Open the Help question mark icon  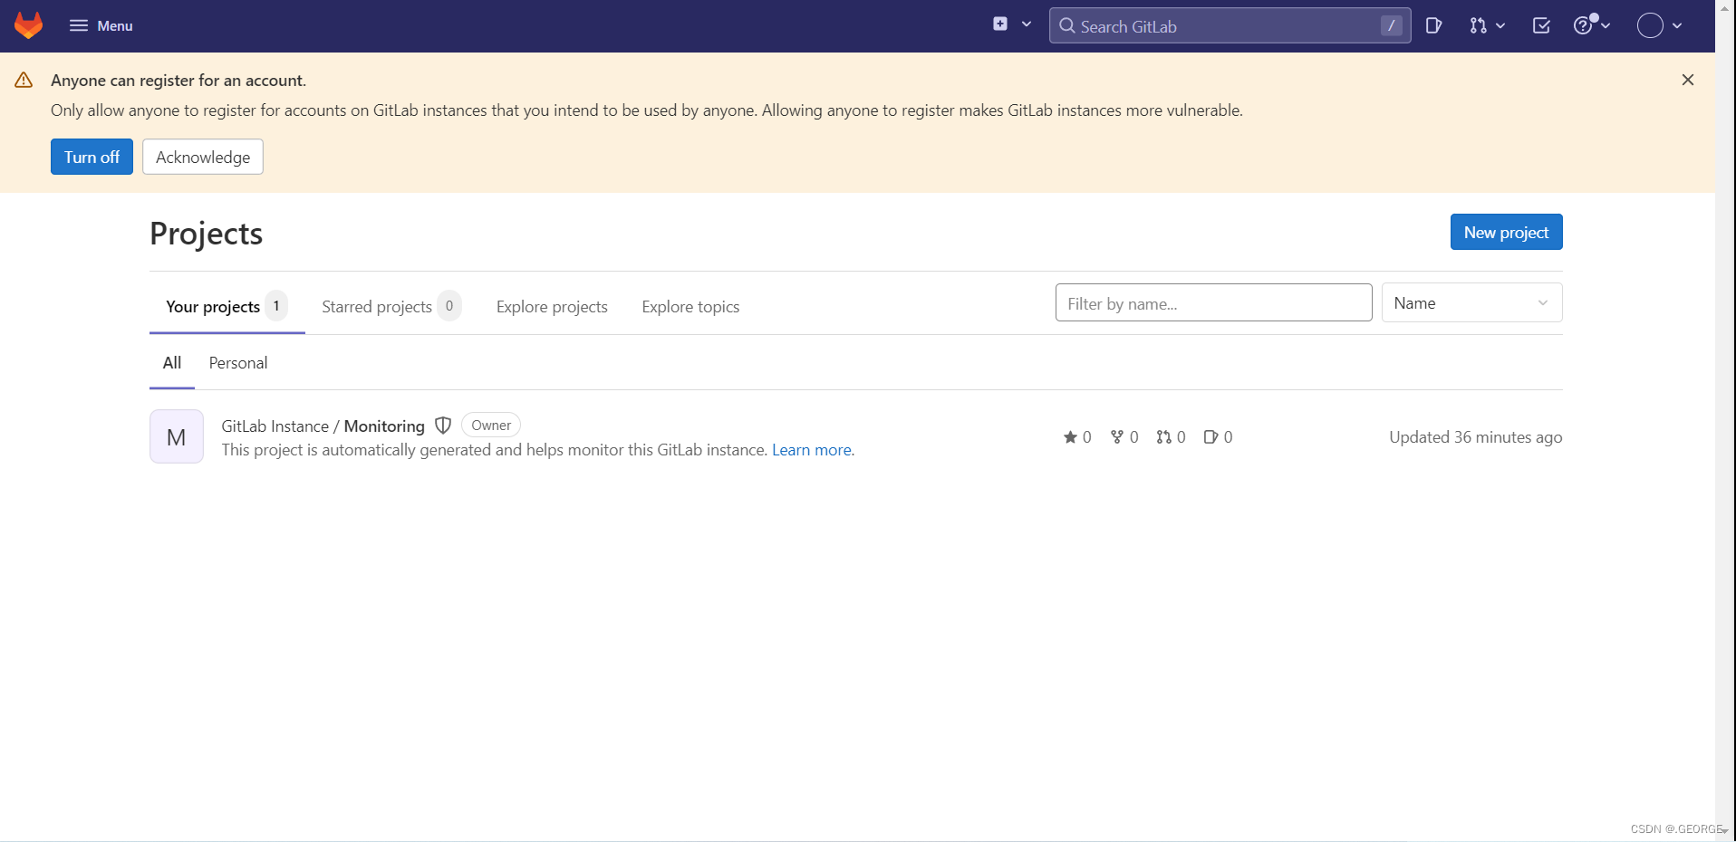point(1583,25)
